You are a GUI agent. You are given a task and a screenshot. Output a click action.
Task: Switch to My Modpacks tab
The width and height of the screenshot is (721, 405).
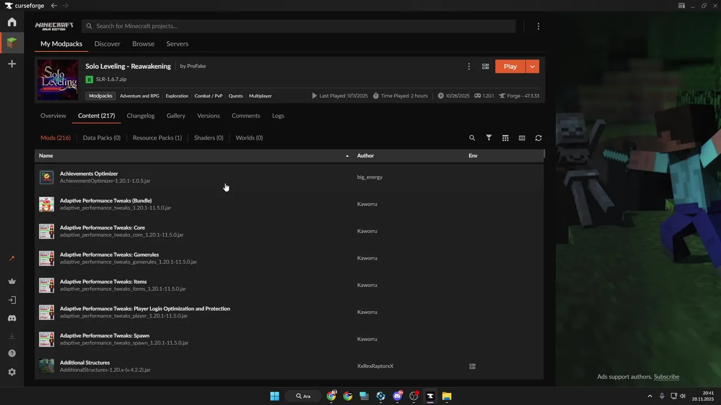coord(61,44)
